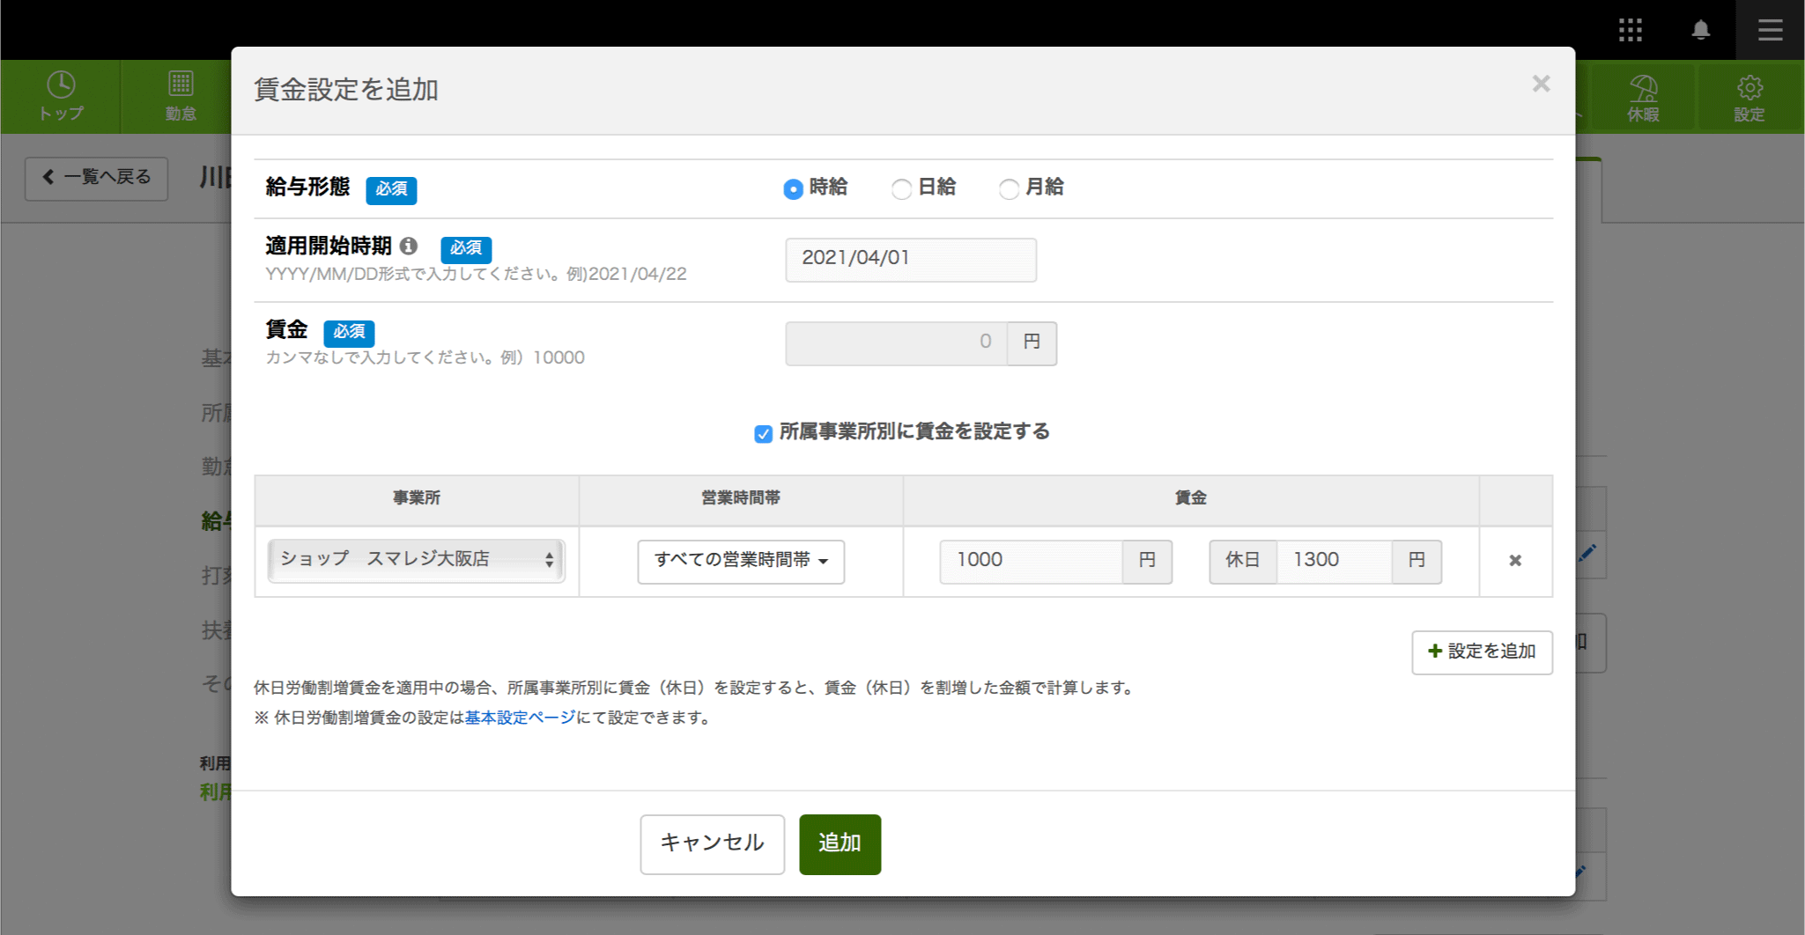This screenshot has width=1805, height=935.
Task: Open the 事業所 dropdown ショップ スマレジ大阪店
Action: pyautogui.click(x=416, y=560)
